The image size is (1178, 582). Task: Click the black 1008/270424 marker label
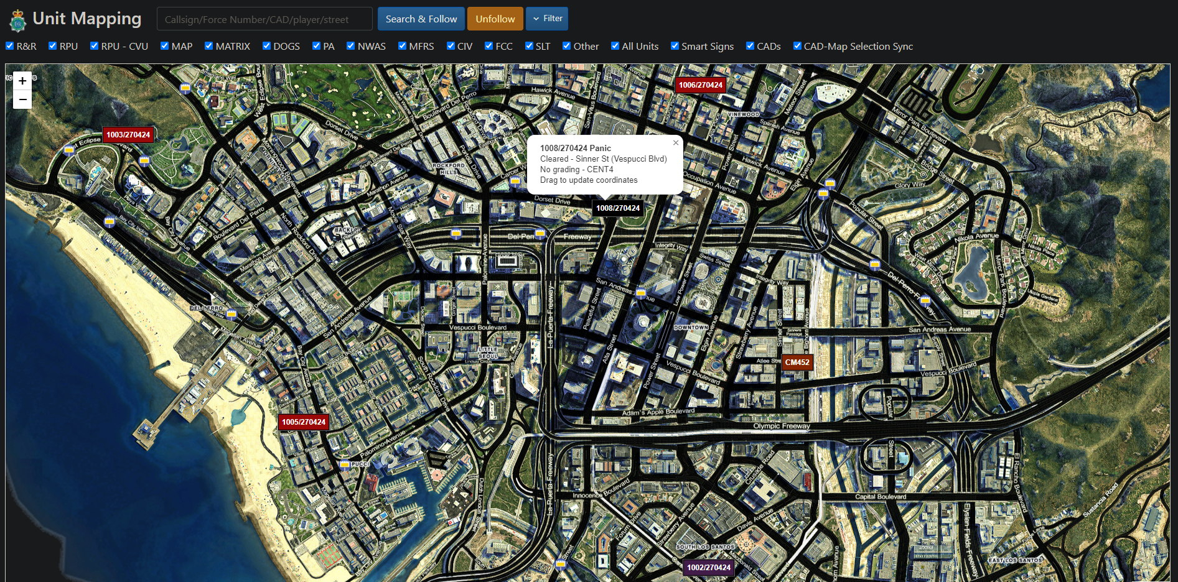[x=618, y=208]
